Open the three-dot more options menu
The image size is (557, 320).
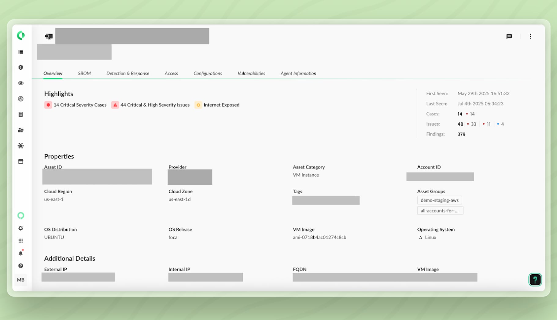530,36
